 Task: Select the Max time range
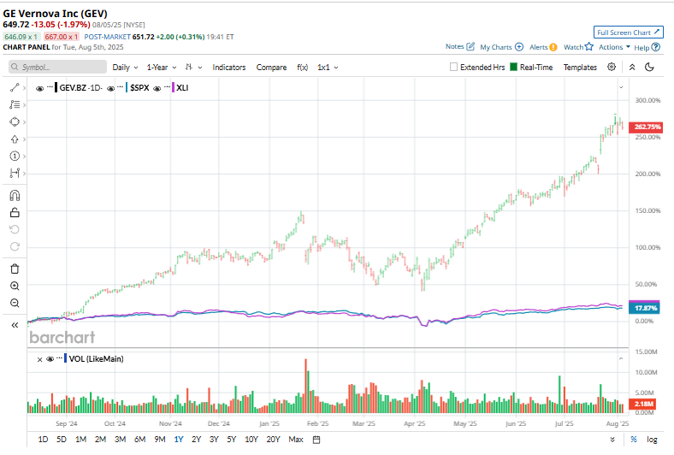pos(296,440)
